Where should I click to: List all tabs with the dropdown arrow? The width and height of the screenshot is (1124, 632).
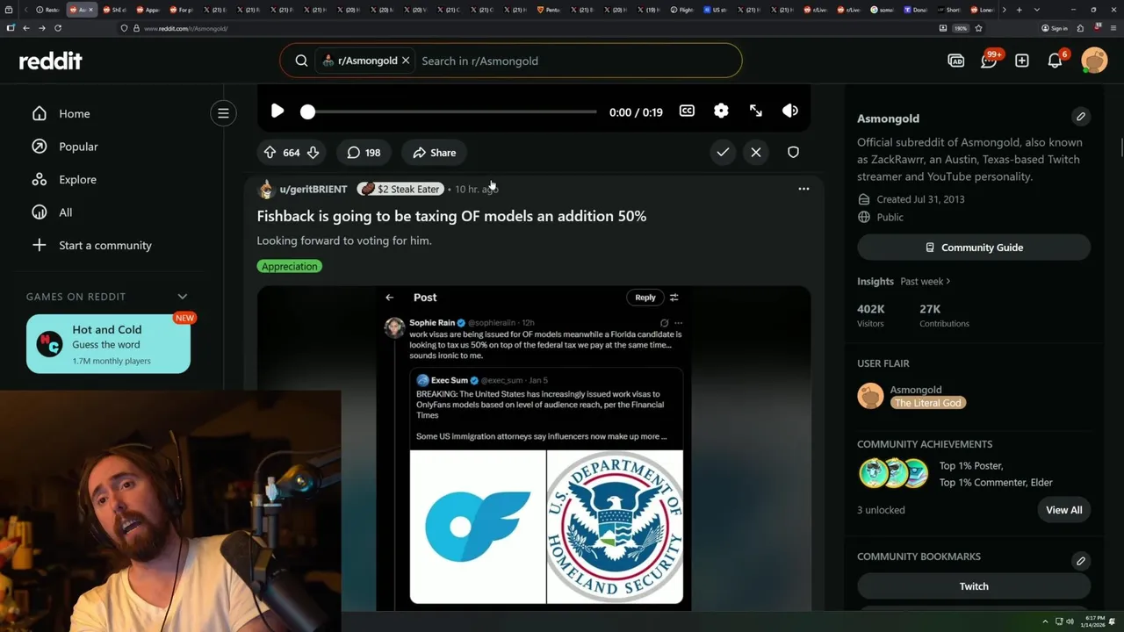click(x=1037, y=10)
